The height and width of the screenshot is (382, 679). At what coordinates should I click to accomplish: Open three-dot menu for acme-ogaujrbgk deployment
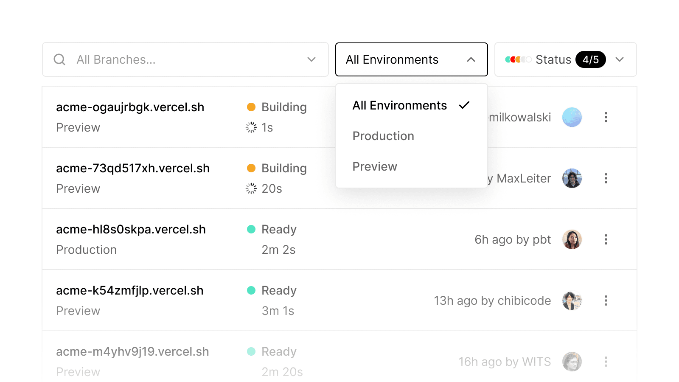(606, 117)
